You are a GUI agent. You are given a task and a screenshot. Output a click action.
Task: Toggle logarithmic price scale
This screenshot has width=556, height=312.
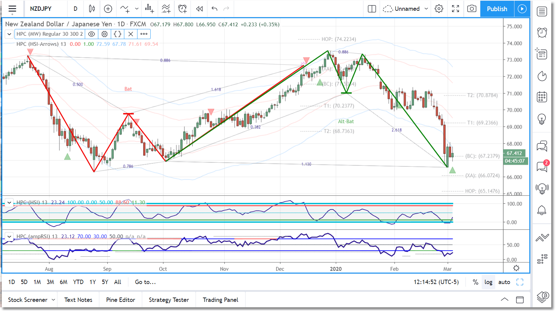[x=488, y=282]
